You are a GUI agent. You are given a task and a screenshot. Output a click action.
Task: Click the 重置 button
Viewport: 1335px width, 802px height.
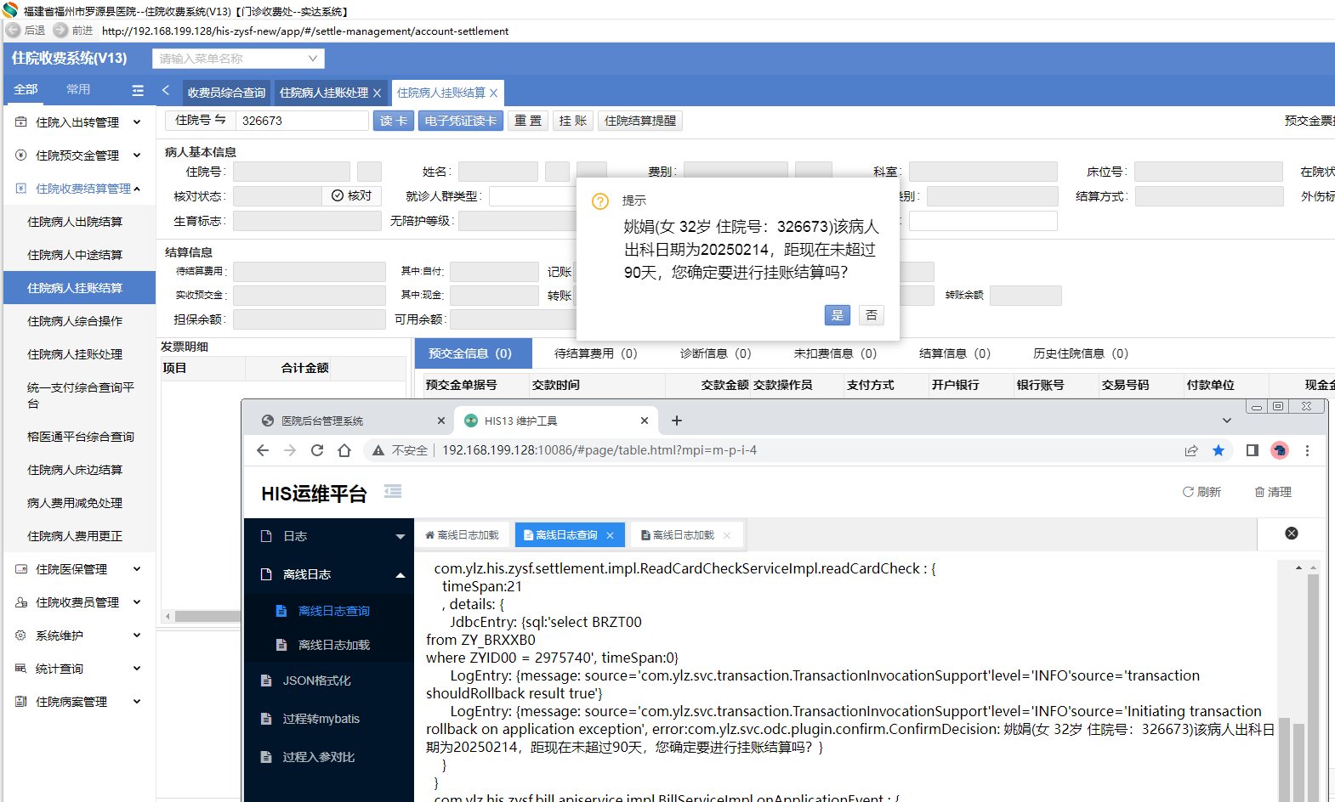point(528,121)
